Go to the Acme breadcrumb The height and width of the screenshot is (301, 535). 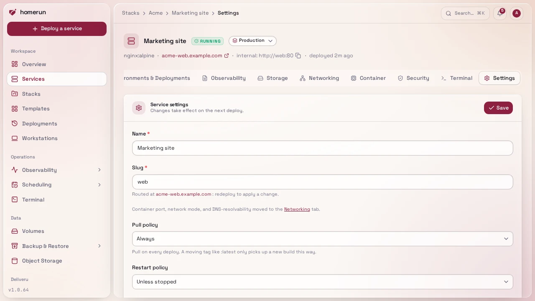[x=155, y=13]
